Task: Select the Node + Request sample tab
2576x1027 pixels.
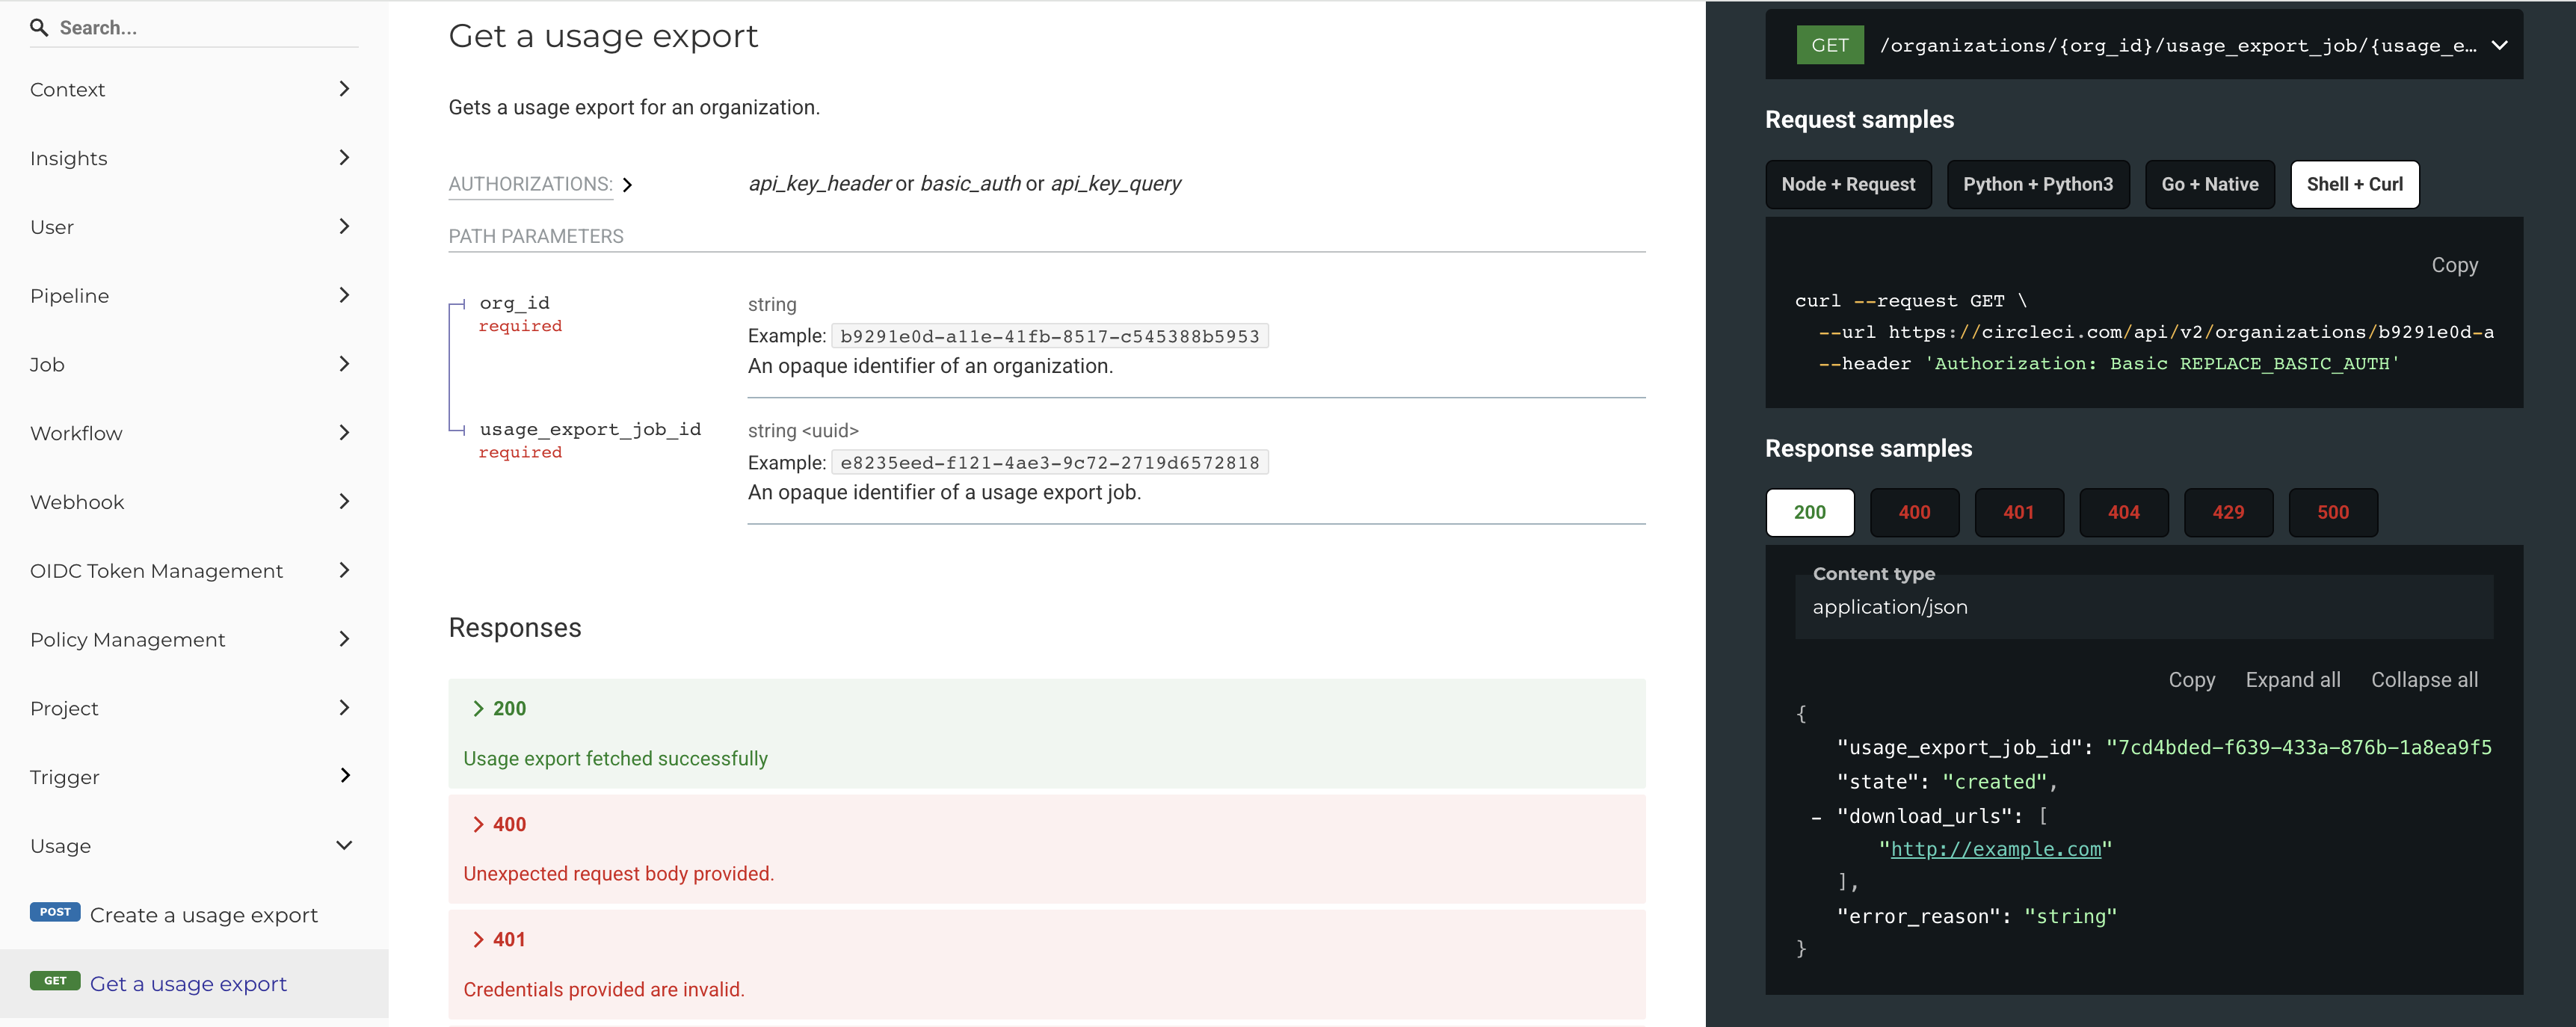Action: tap(1847, 184)
